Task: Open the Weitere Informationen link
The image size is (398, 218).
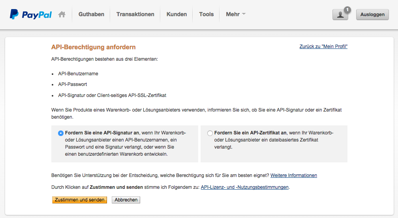Action: (294, 175)
